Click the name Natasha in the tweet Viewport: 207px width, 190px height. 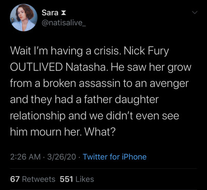coord(86,67)
